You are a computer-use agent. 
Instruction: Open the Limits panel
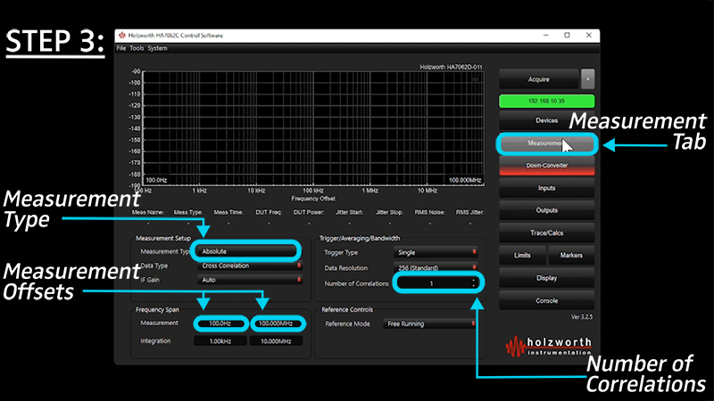[x=522, y=255]
